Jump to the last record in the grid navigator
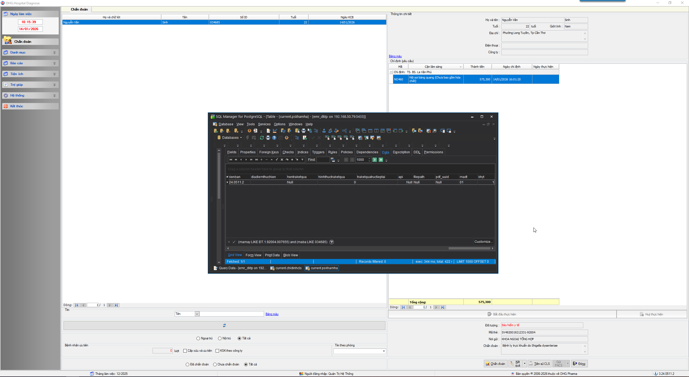 pyautogui.click(x=256, y=160)
